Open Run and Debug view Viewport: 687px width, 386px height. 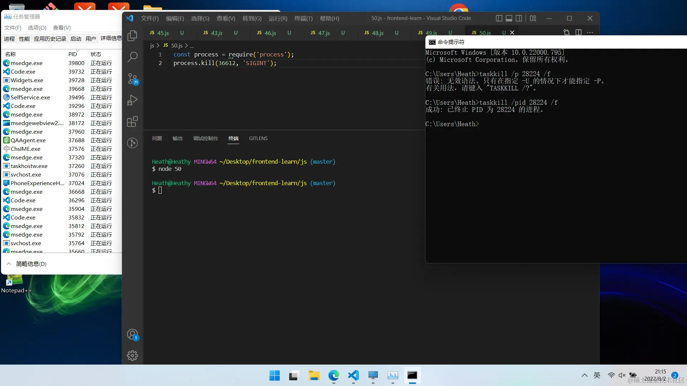[x=132, y=100]
